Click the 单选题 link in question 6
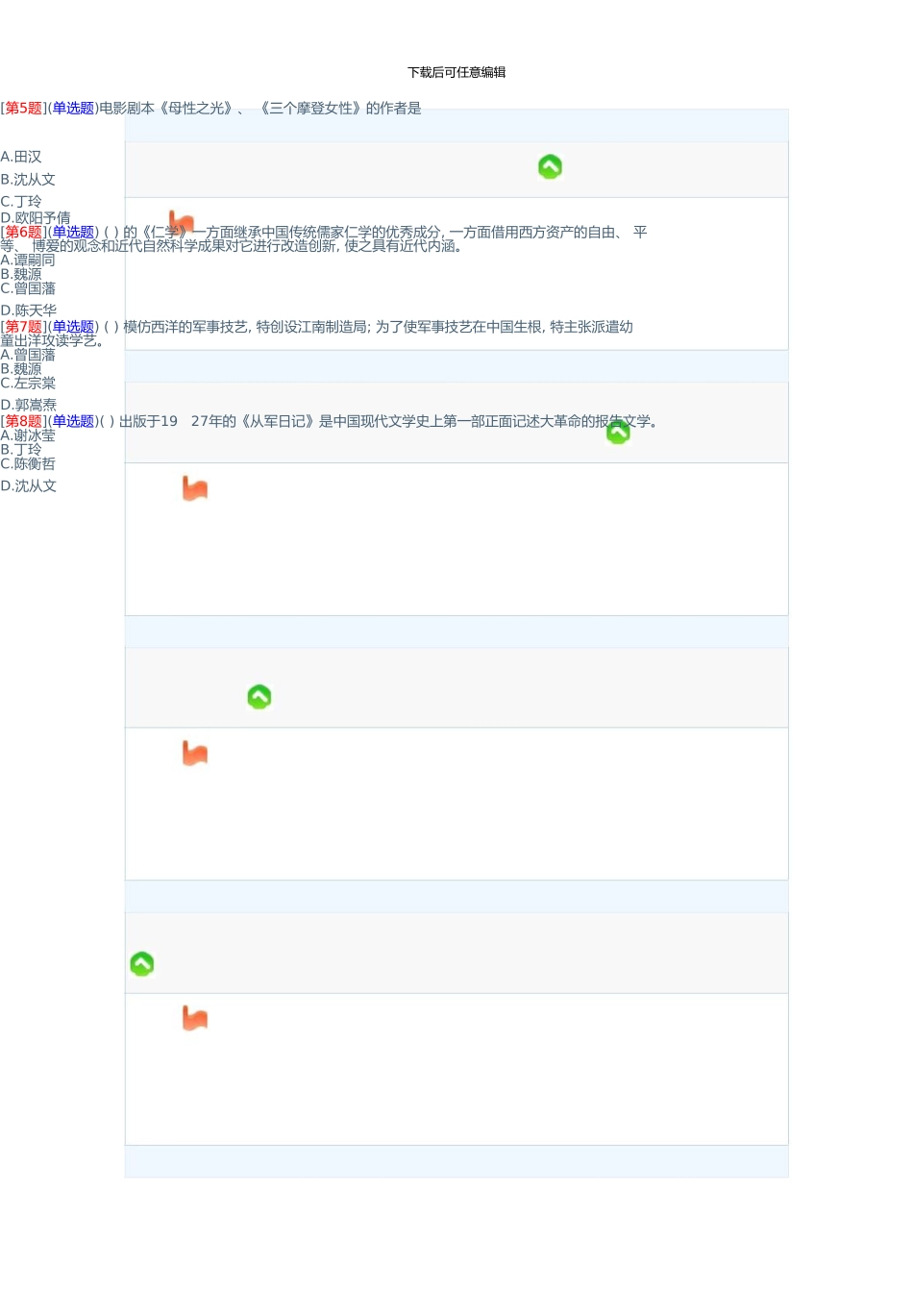The width and height of the screenshot is (913, 1292). click(73, 233)
